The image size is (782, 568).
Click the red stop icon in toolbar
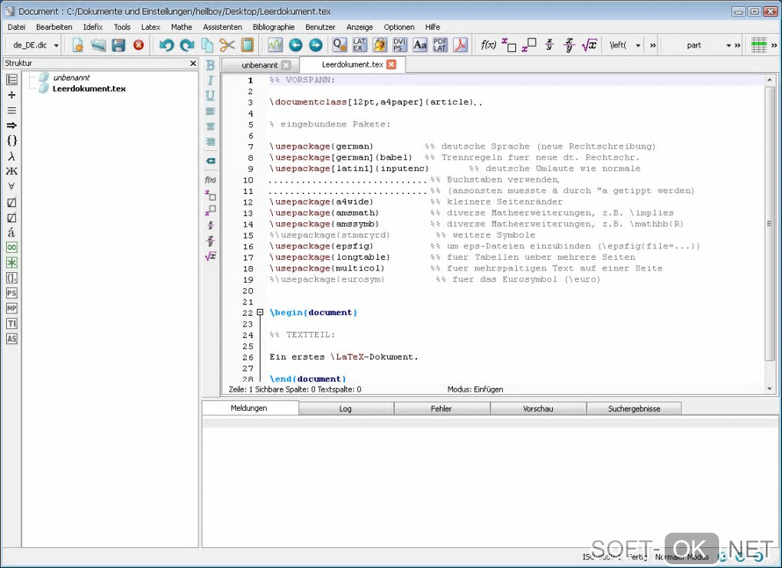point(139,45)
